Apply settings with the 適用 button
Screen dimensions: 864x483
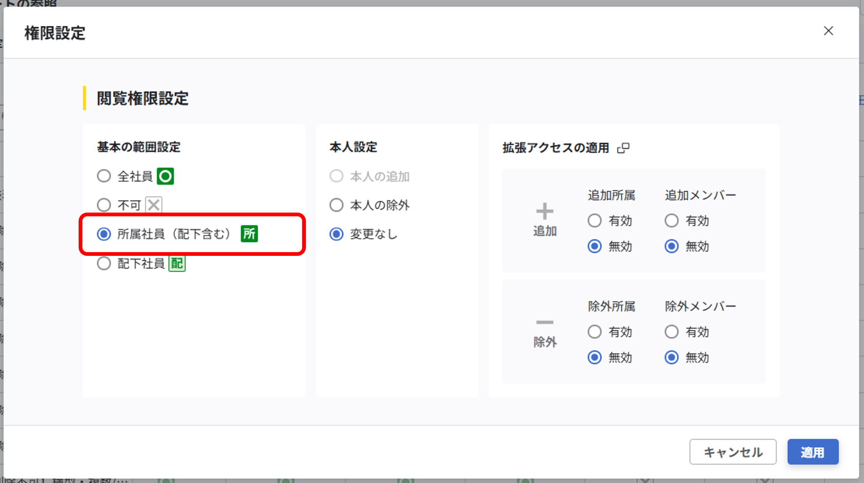tap(813, 452)
